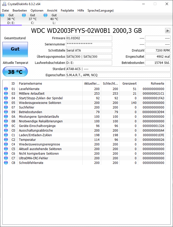Click status orb for Temperatur C2 row
The height and width of the screenshot is (227, 173).
6,140
